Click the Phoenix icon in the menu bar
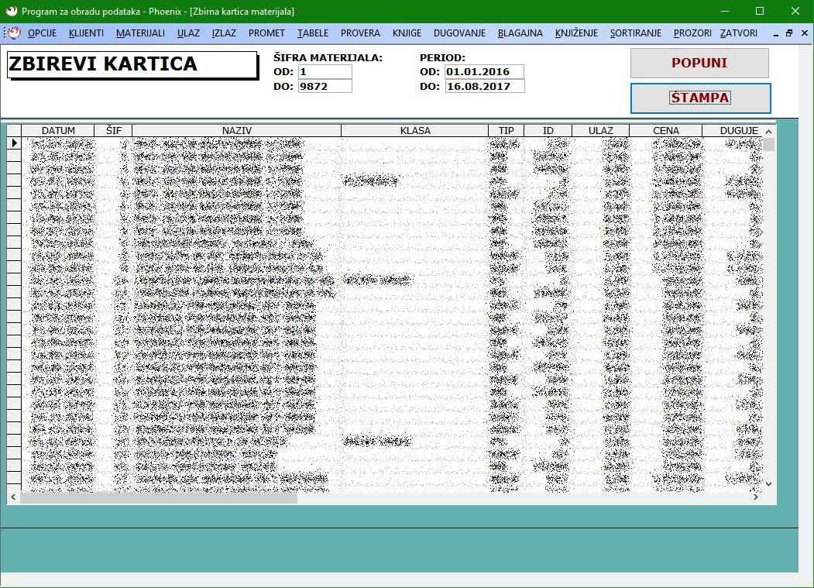 click(13, 33)
